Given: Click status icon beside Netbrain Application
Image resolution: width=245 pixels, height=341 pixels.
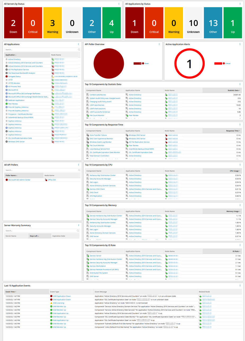Looking at the screenshot, I should tap(7, 100).
